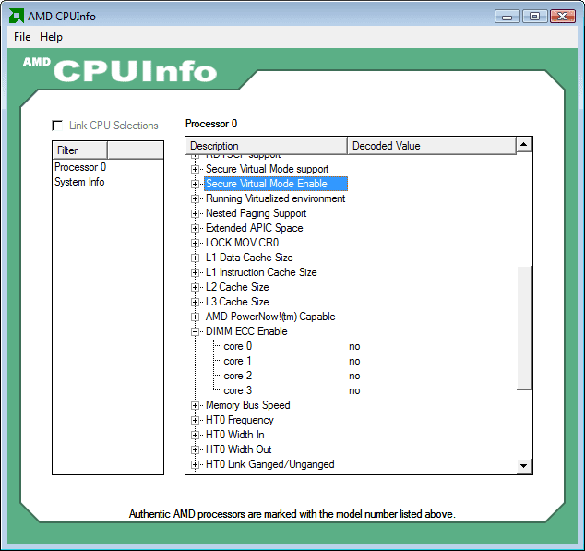Screen dimensions: 585x551
Task: Expand Extended APIC Space node
Action: click(x=195, y=229)
